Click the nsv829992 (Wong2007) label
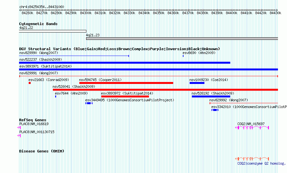Image resolution: width=287 pixels, height=173 pixels. pyautogui.click(x=229, y=100)
